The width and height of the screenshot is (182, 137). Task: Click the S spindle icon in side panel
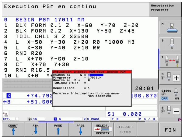coord(170,44)
